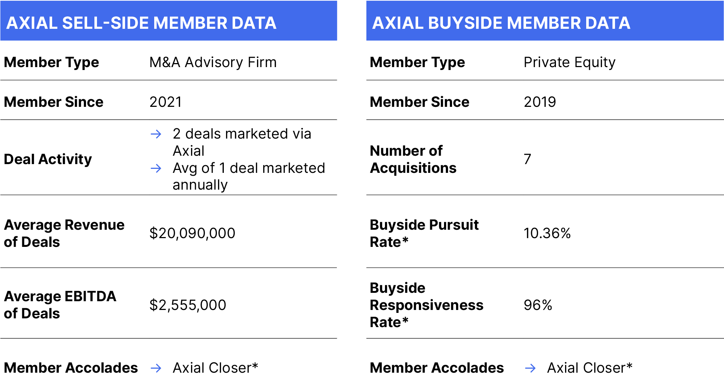Click arrow icon beside '2 deals marketed via Axial'
This screenshot has height=388, width=724.
click(x=156, y=134)
